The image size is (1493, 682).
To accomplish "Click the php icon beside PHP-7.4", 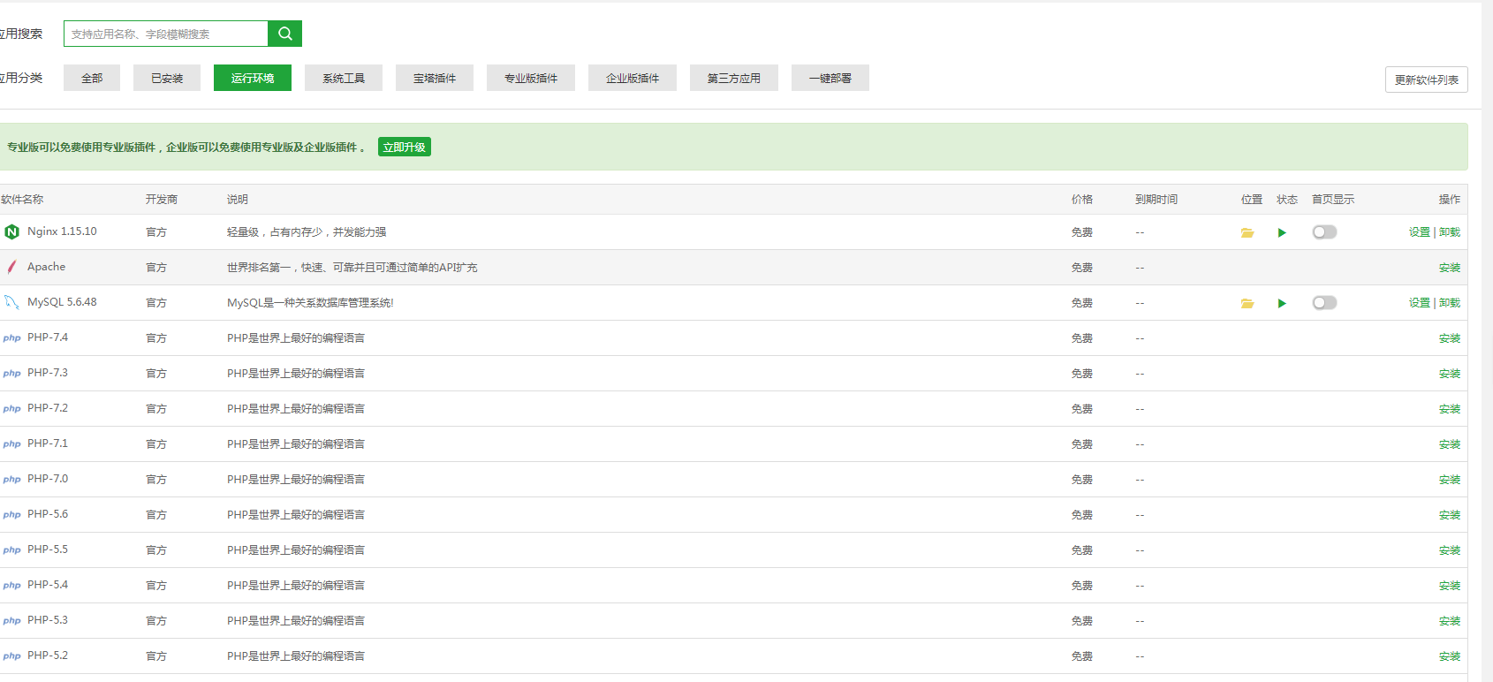I will coord(11,338).
